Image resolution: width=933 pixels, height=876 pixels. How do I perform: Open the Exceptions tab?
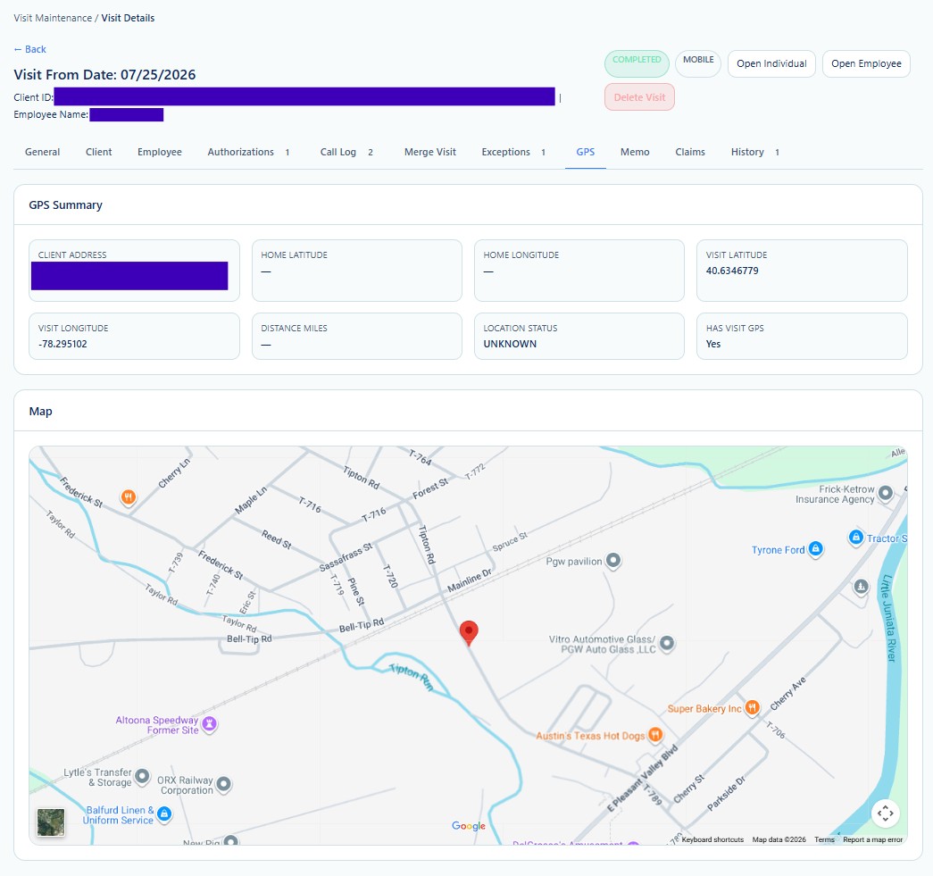(512, 152)
